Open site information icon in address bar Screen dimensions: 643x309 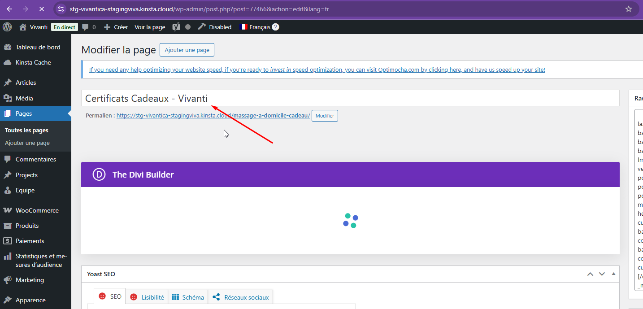[61, 9]
